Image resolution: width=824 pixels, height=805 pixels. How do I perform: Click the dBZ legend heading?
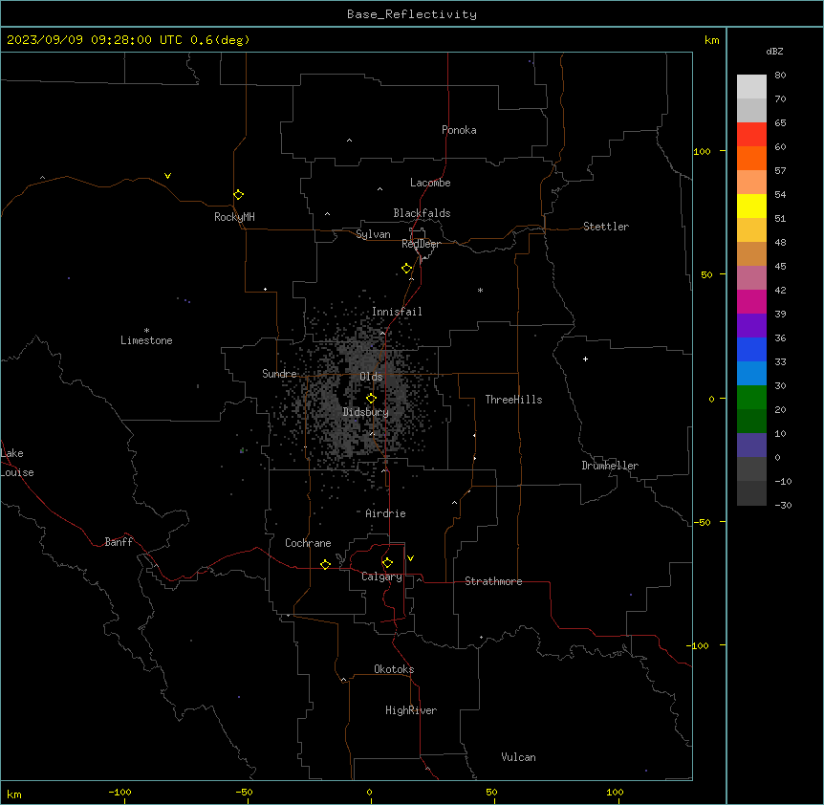[774, 51]
